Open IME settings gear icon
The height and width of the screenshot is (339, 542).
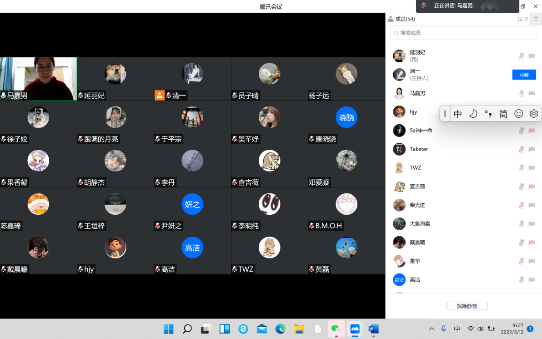pos(534,114)
